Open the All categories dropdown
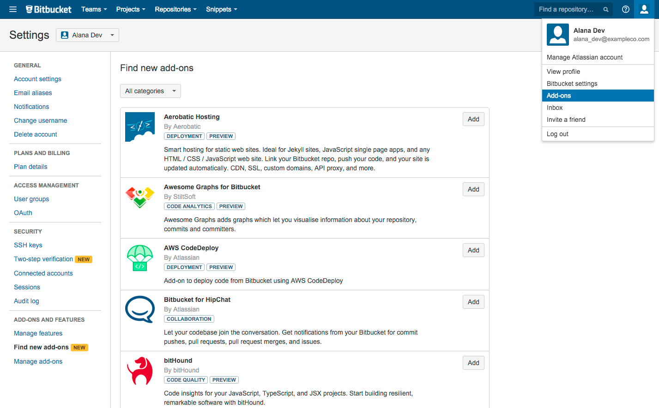 coord(150,90)
